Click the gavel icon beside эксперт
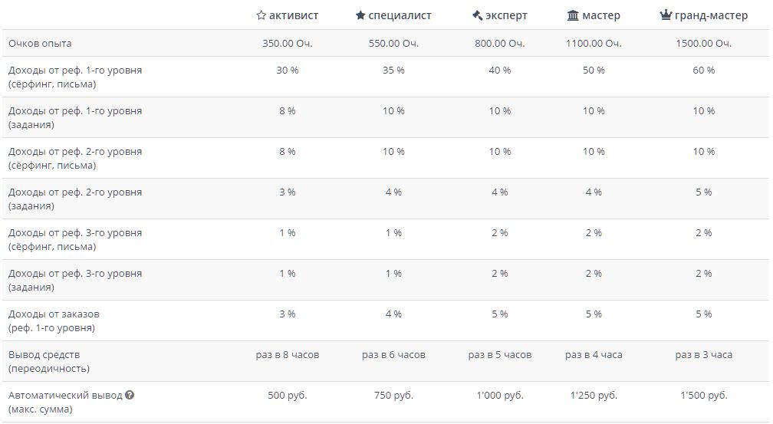 tap(477, 15)
